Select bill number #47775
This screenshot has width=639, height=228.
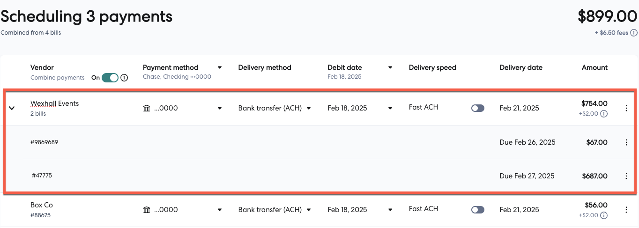pos(42,176)
